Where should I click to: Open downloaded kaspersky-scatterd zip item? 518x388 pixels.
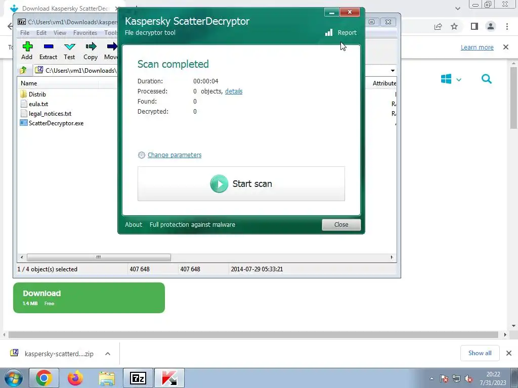[52, 354]
